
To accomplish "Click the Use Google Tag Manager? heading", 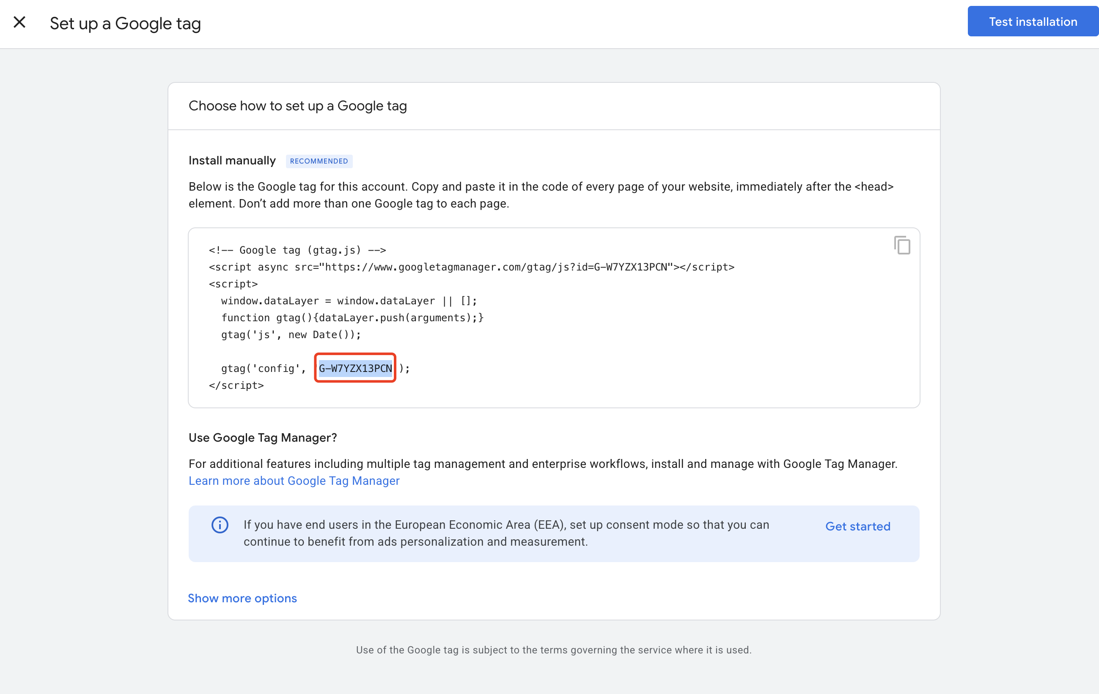I will tap(263, 437).
